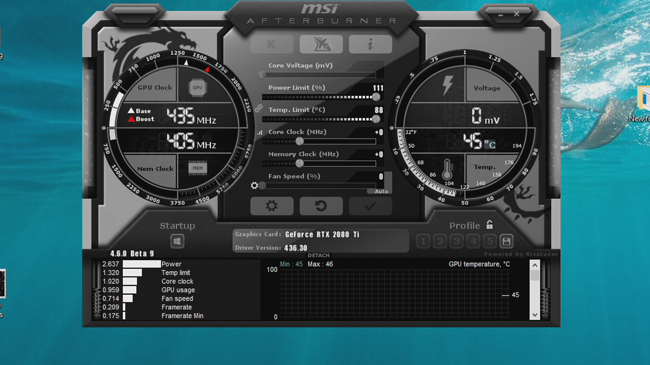
Task: Click the monitoring scrollbar thumb
Action: pos(535,275)
